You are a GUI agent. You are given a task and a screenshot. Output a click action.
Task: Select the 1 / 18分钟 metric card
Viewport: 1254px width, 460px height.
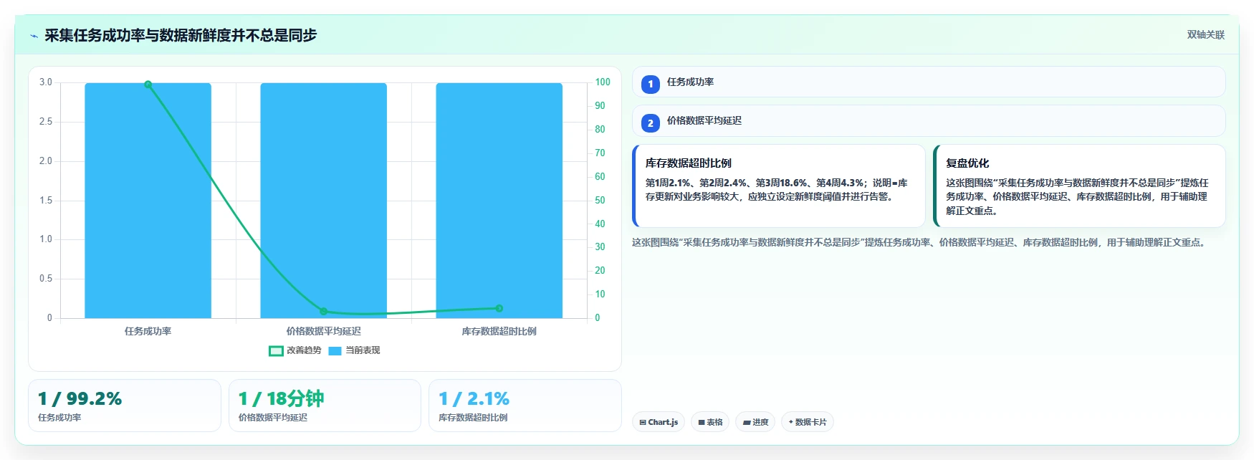pos(325,406)
